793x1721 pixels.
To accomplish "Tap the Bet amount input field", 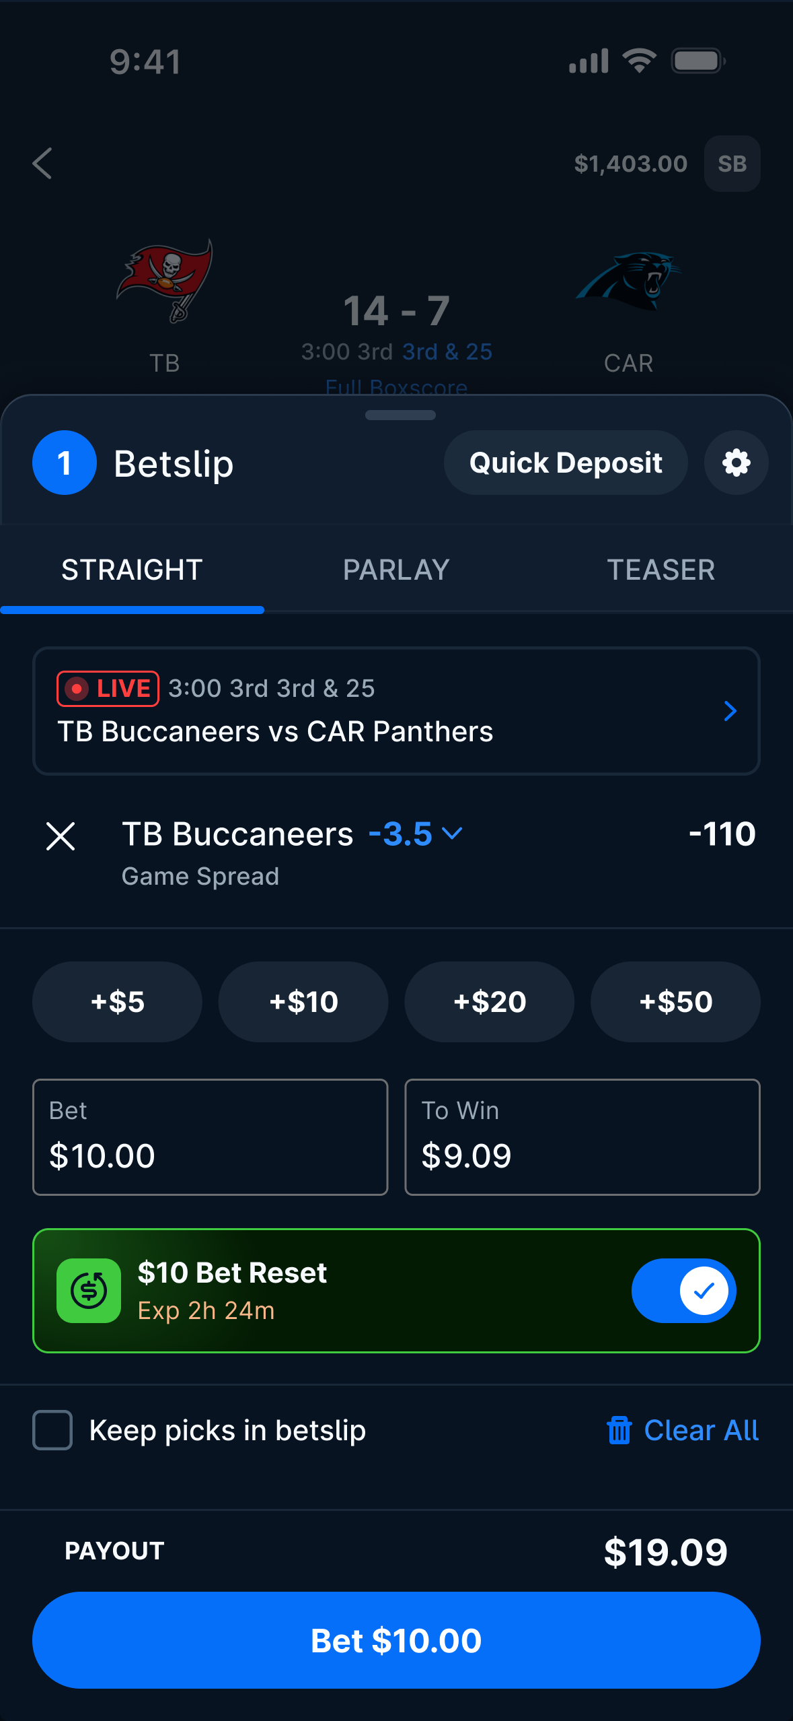I will point(210,1137).
